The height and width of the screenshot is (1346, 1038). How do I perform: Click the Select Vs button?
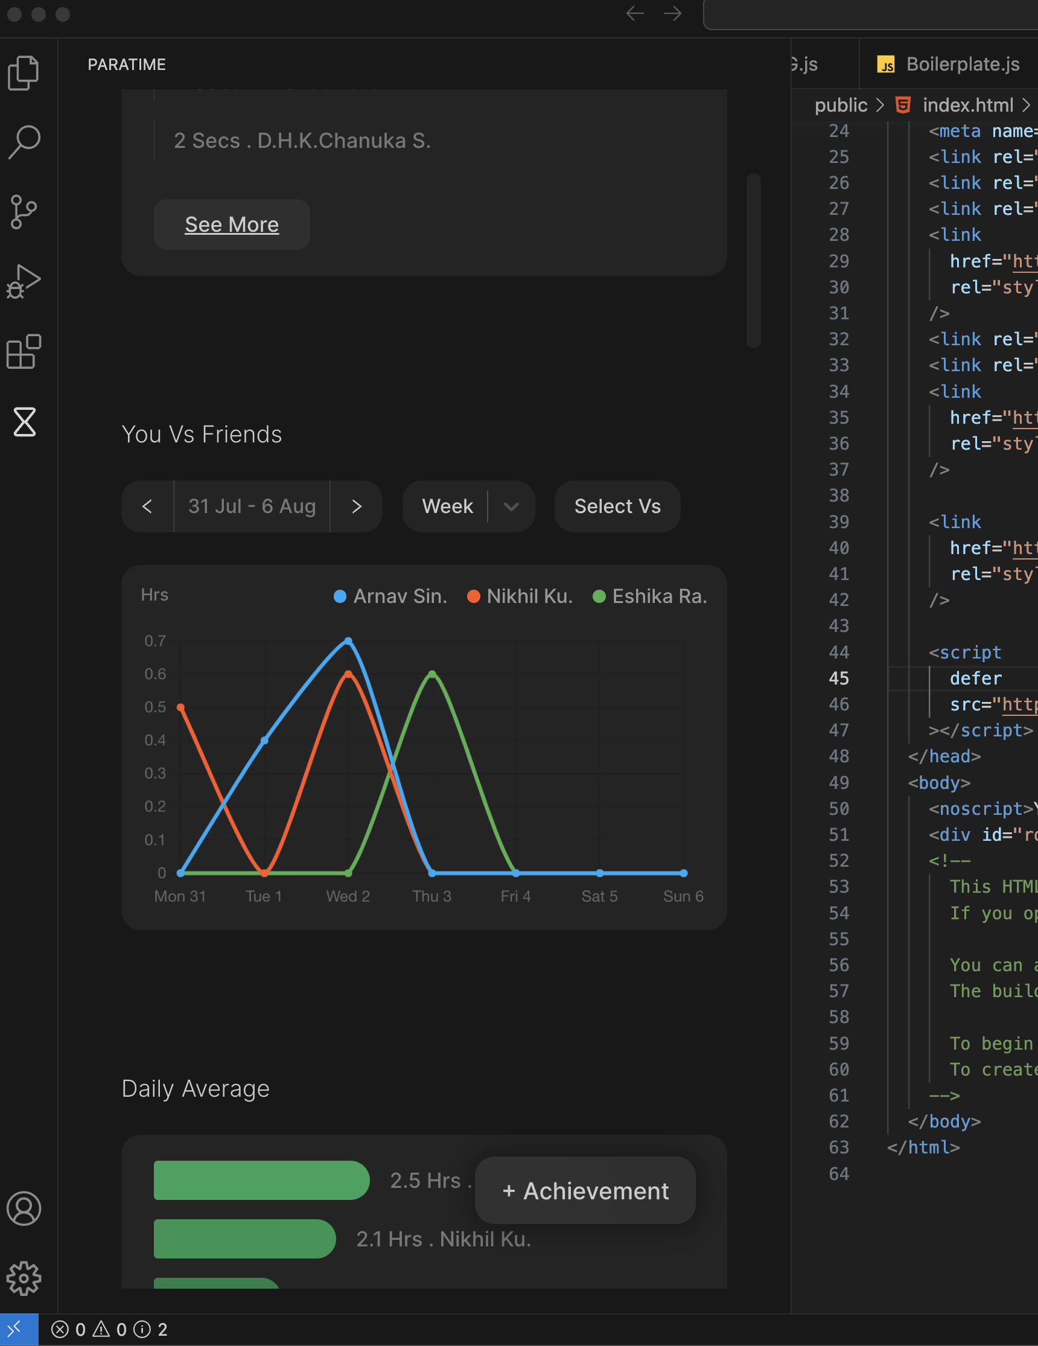coord(617,506)
